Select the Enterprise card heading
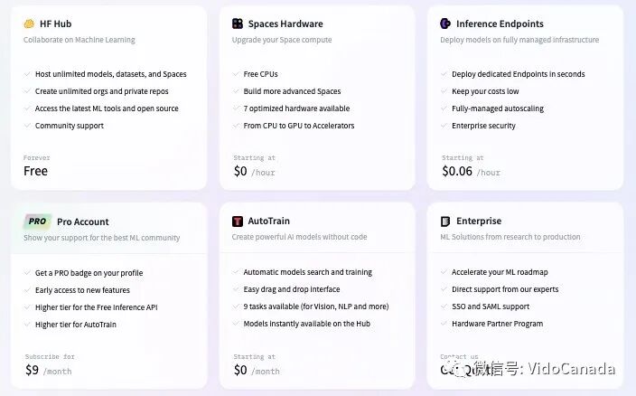The width and height of the screenshot is (636, 396). click(x=479, y=222)
